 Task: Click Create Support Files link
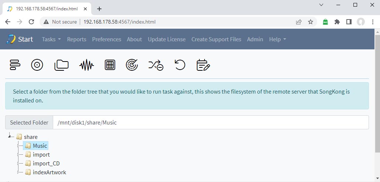coord(216,39)
